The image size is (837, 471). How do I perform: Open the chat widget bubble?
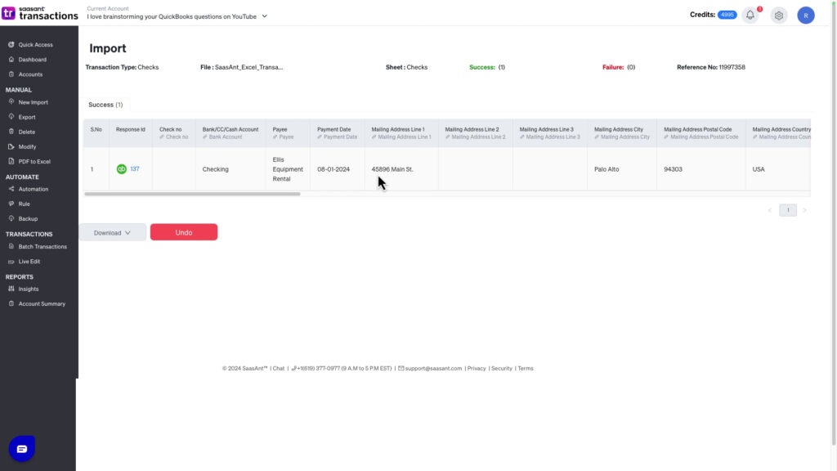20,448
